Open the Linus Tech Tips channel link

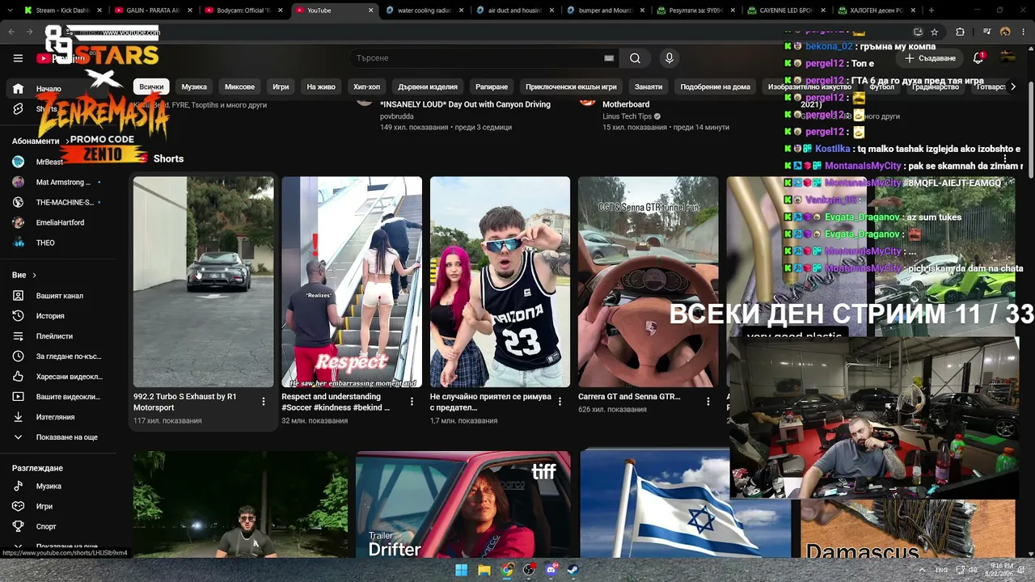627,116
